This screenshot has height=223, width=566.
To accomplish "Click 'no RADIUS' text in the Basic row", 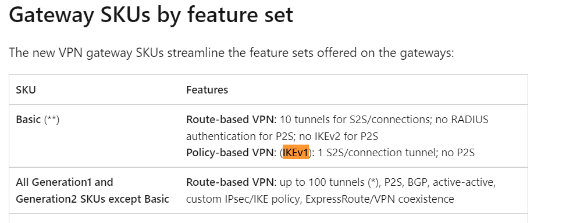I will point(462,120).
